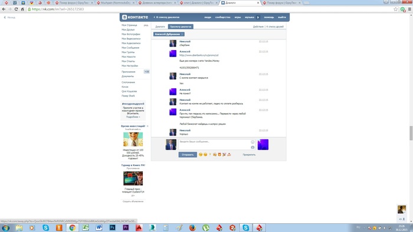The image size is (413, 232).
Task: Click the address bar URL field
Action: [211, 9]
